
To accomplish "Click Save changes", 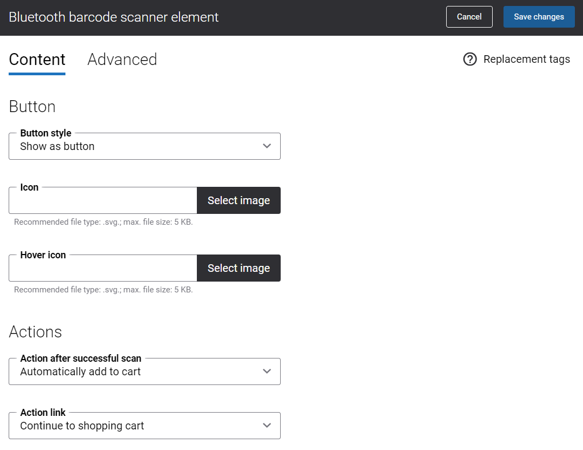I will 539,17.
